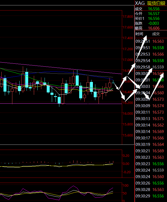Viewport: 167px width, 202px height.
Task: Select the 买价1 quote row
Action: (150, 19)
